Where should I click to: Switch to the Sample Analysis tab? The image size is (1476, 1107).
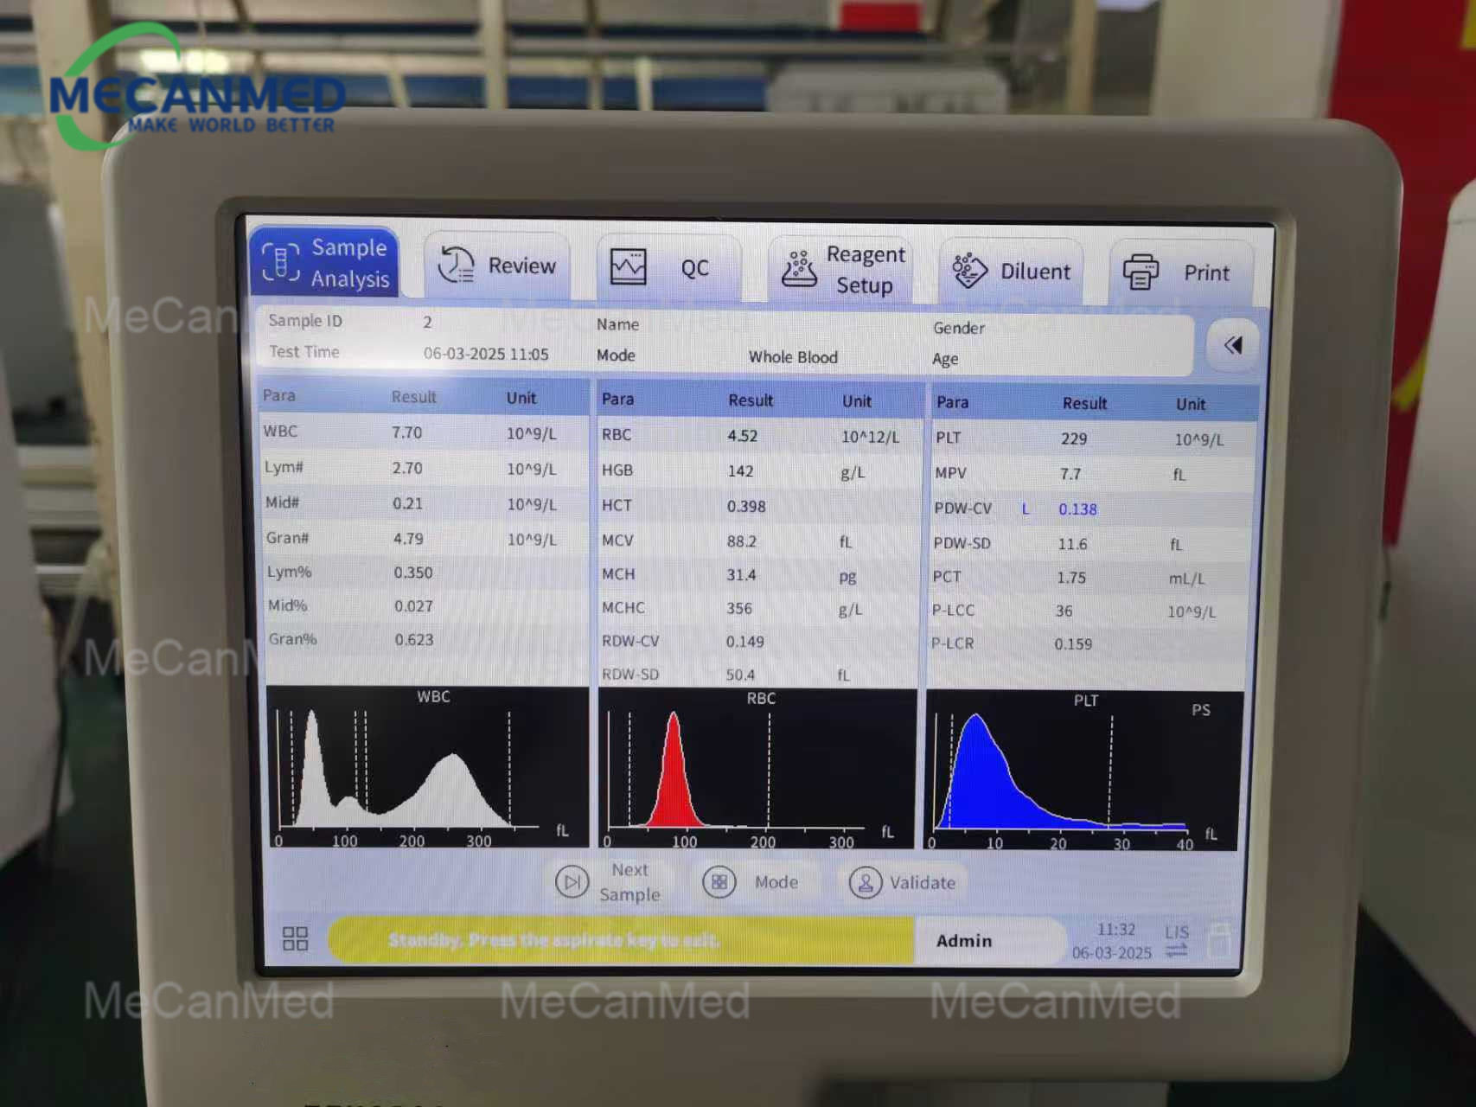(325, 262)
